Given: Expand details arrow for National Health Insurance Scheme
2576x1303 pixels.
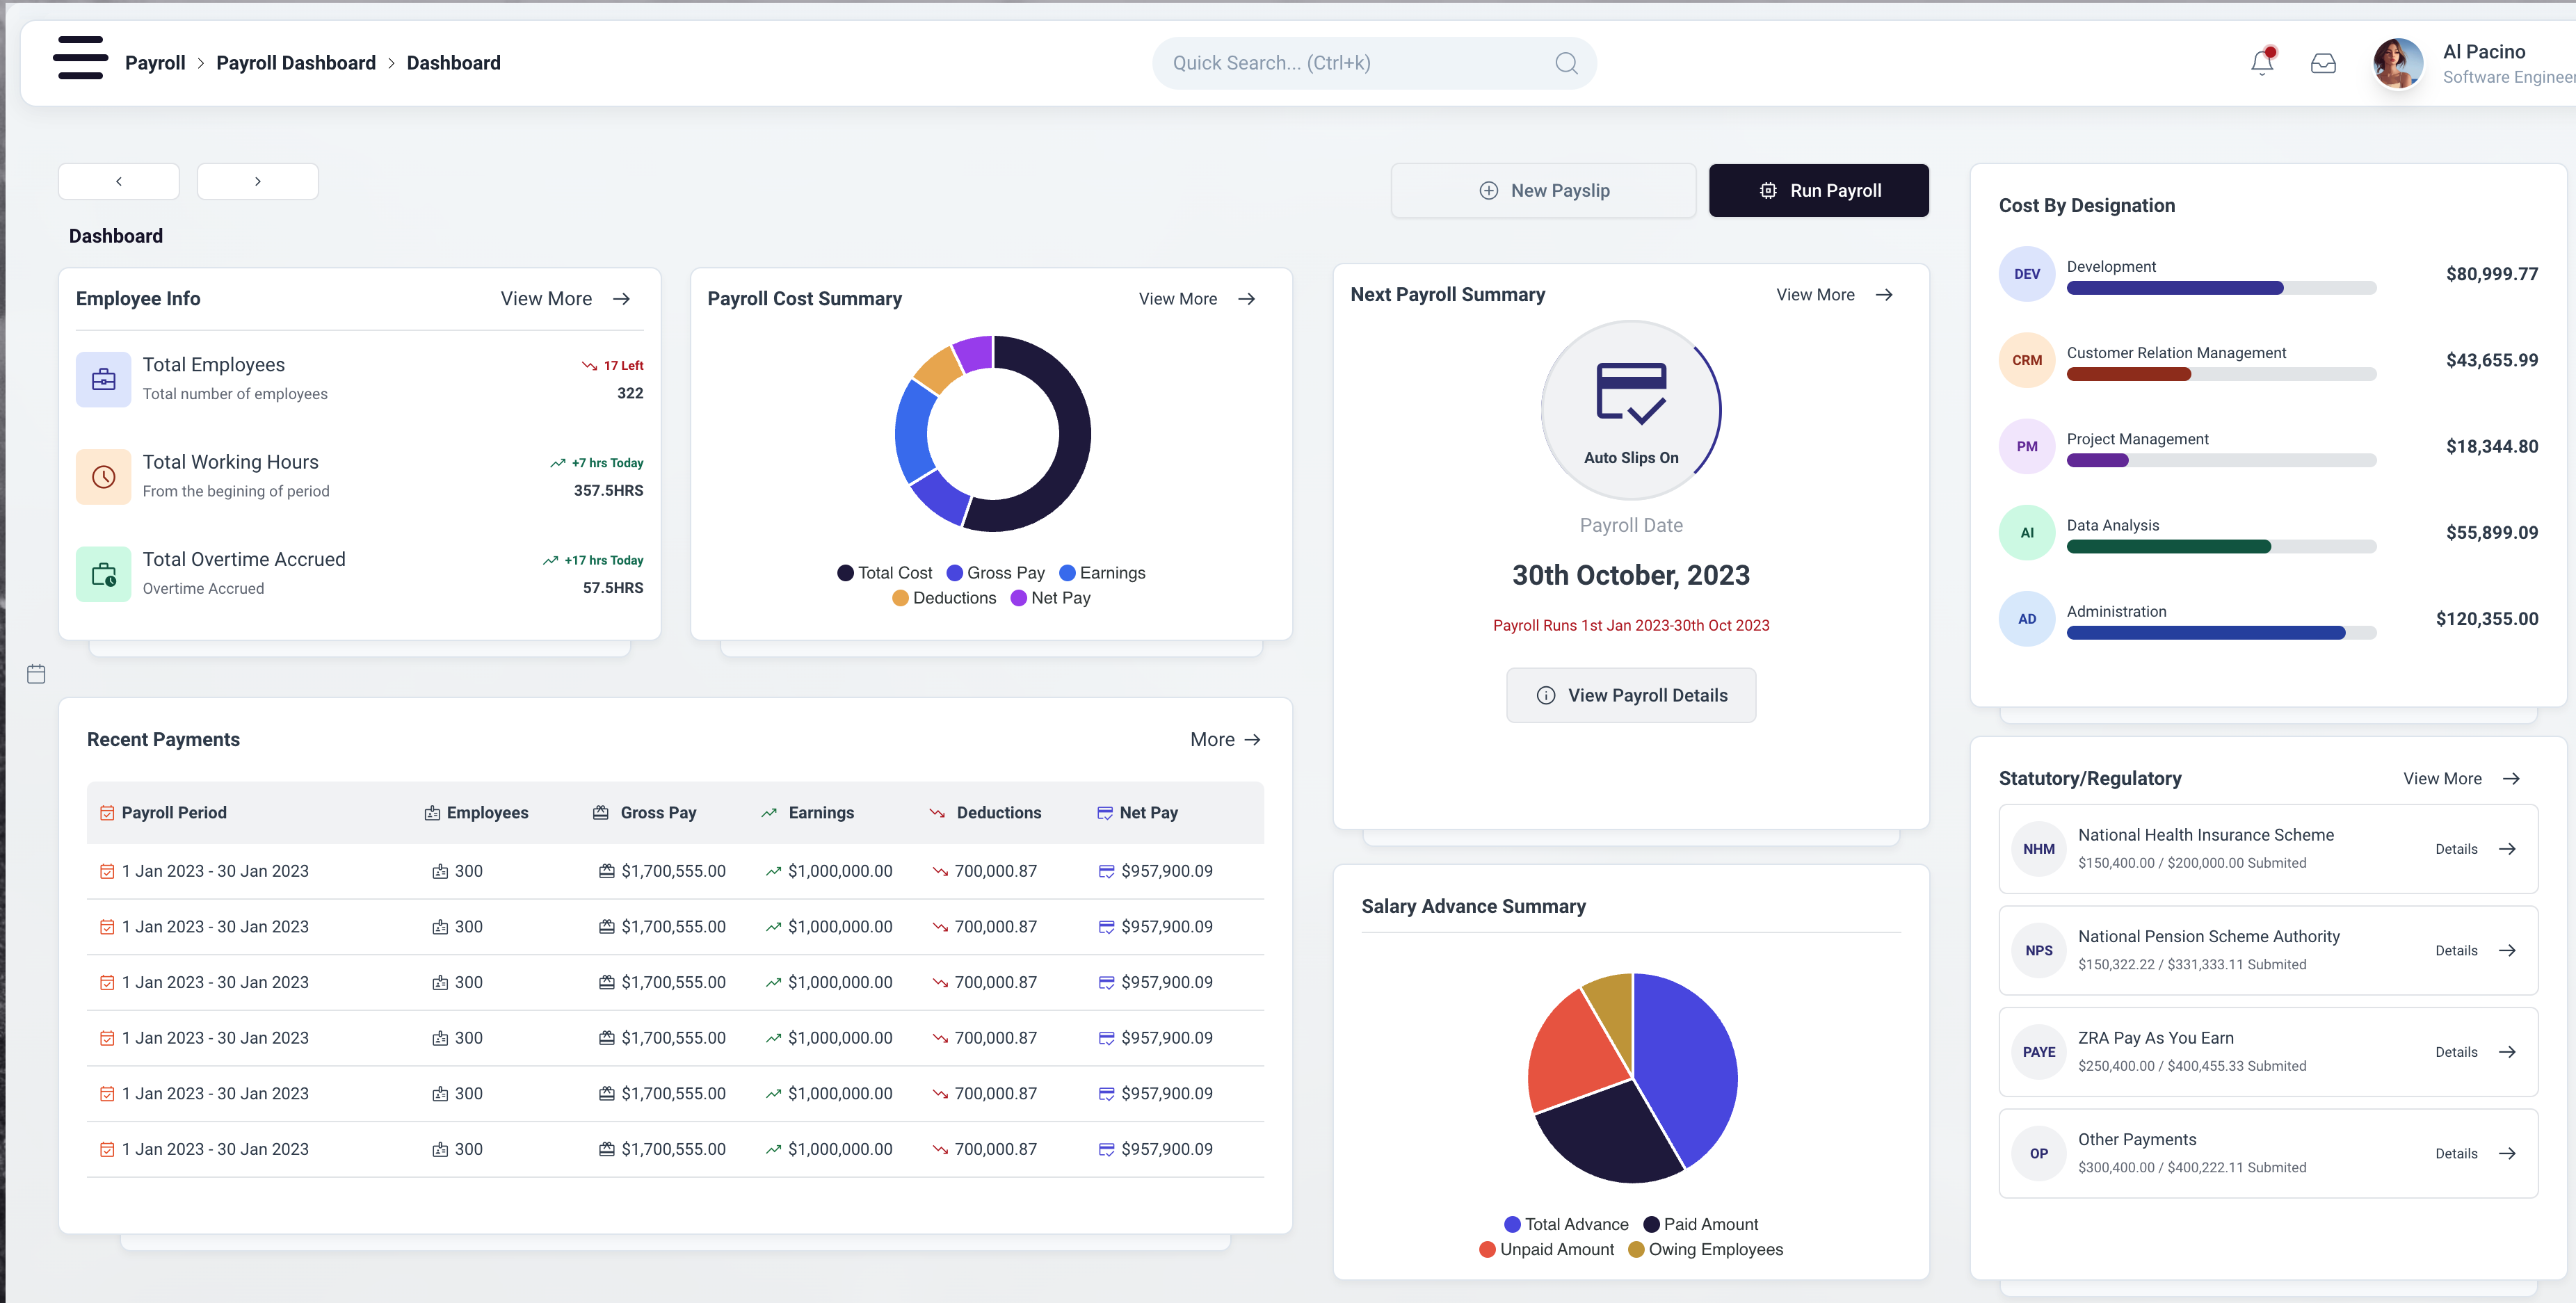Looking at the screenshot, I should coord(2507,849).
